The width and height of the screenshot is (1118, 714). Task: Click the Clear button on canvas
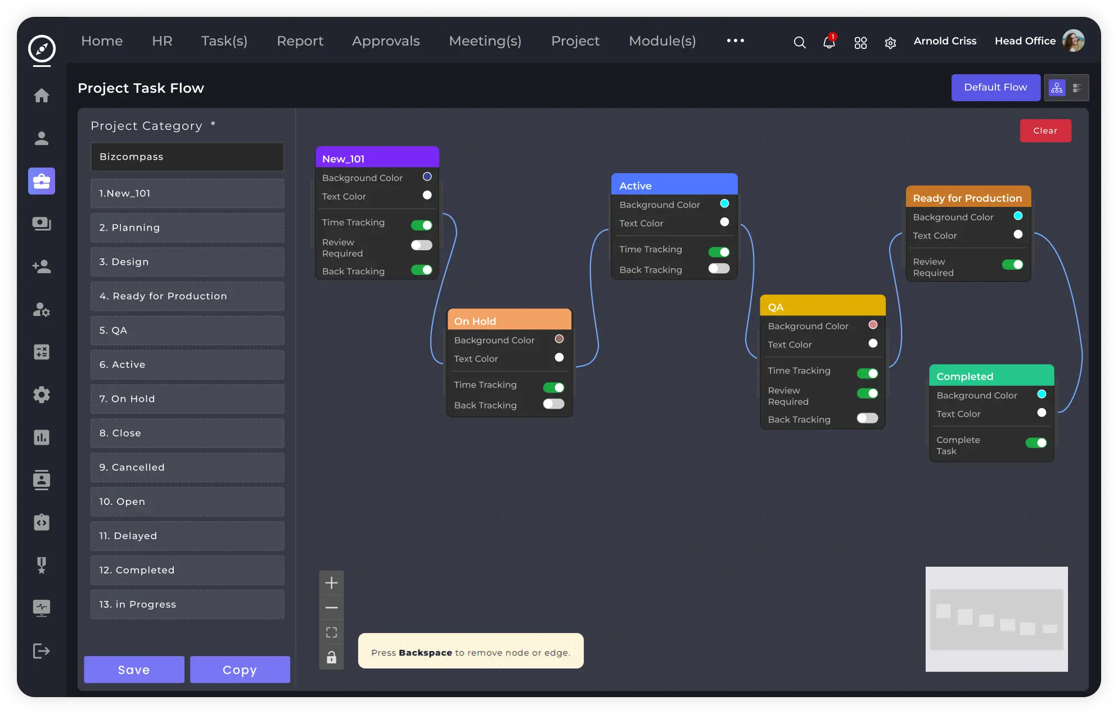click(x=1045, y=130)
